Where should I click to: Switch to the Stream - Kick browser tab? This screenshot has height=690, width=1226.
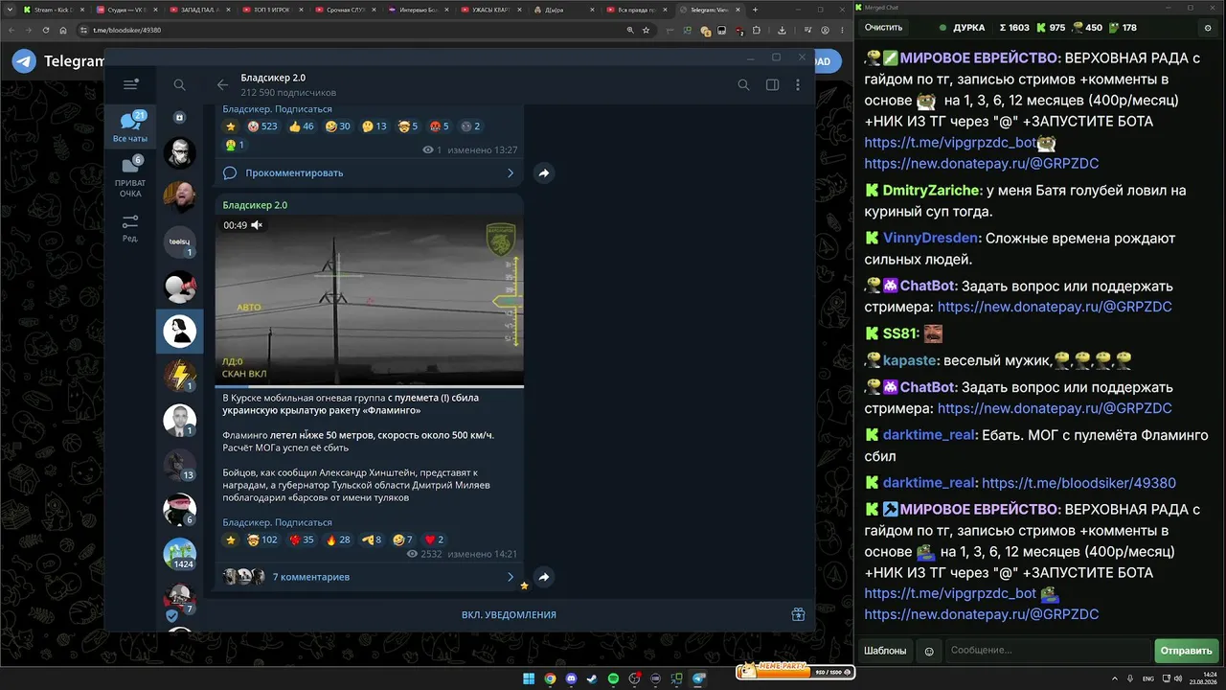[x=53, y=10]
